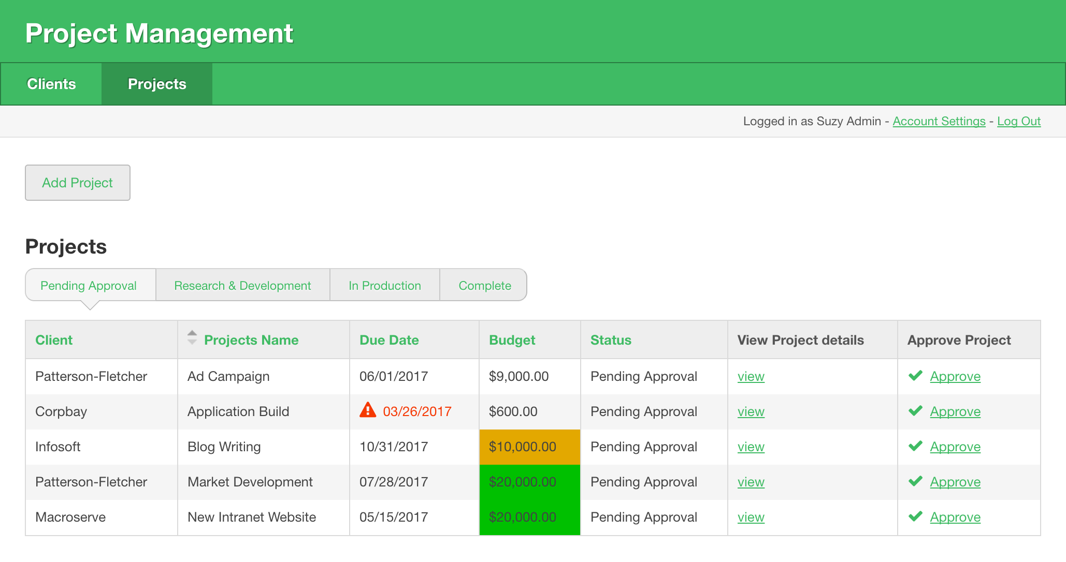Viewport: 1066px width, 562px height.
Task: Open the Projects navigation tab
Action: click(x=157, y=84)
